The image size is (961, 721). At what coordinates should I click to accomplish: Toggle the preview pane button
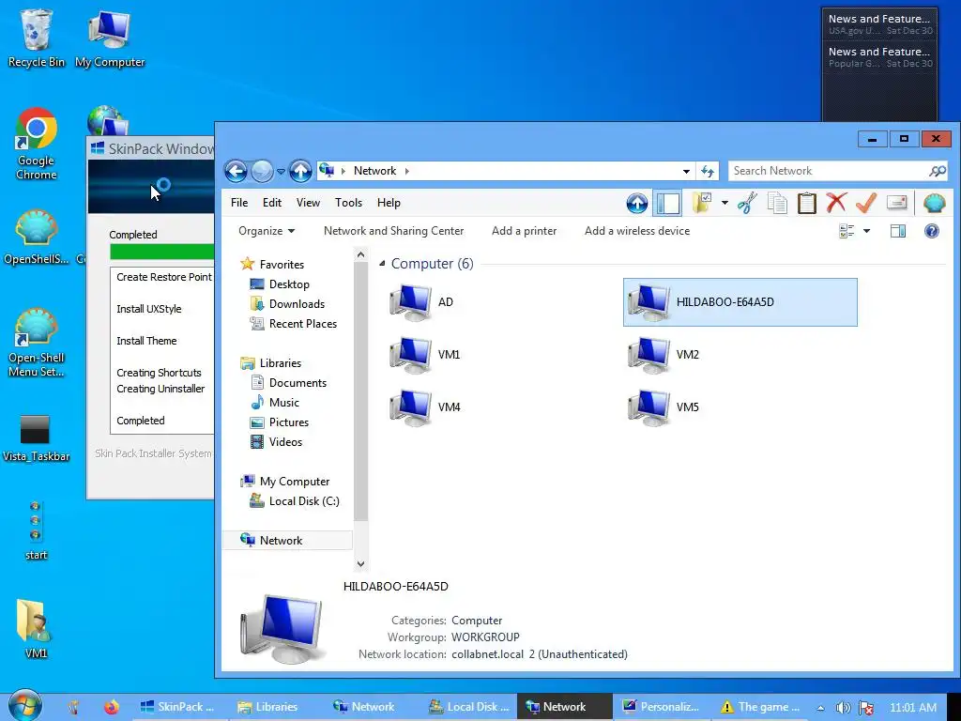(898, 231)
